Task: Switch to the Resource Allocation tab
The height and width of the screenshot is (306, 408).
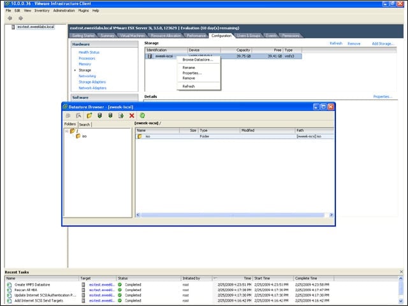Action: click(x=166, y=36)
